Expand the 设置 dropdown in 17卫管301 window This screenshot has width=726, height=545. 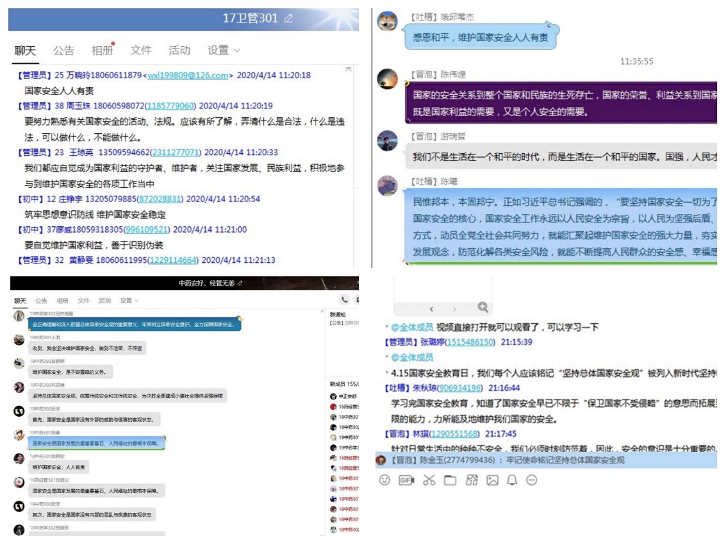point(224,50)
